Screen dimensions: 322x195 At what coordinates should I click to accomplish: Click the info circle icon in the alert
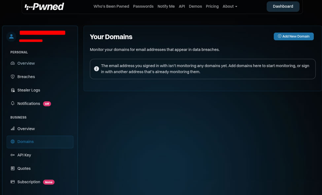[96, 69]
